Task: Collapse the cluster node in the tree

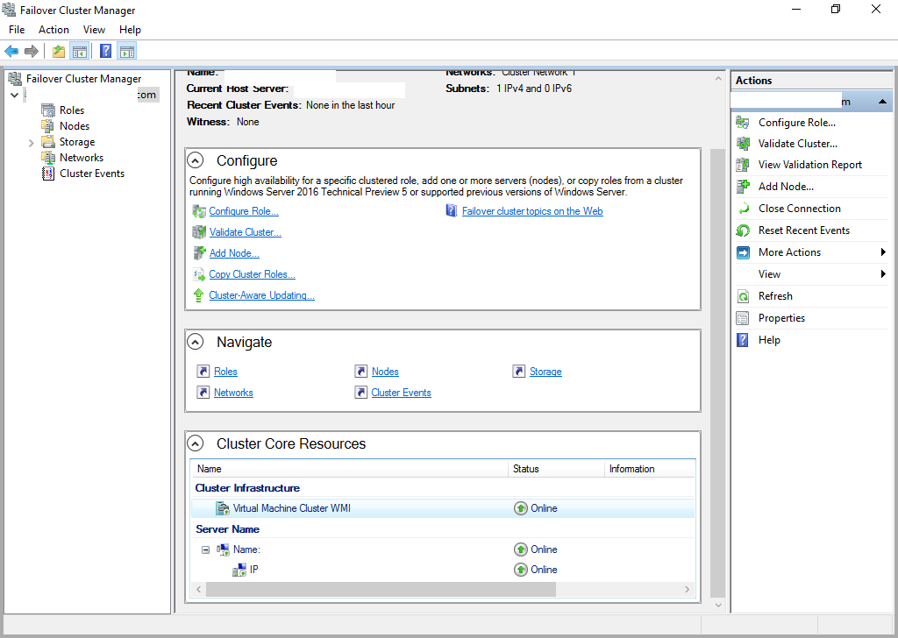Action: pyautogui.click(x=15, y=95)
